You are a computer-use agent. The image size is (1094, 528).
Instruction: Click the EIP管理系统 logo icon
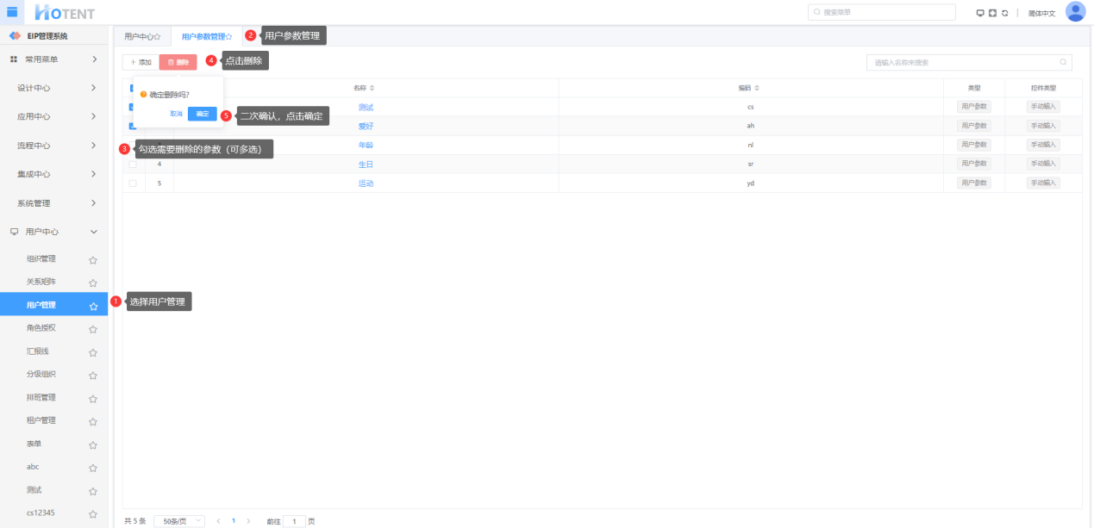click(15, 35)
